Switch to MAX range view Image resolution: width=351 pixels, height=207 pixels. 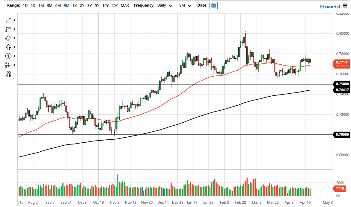pos(125,5)
